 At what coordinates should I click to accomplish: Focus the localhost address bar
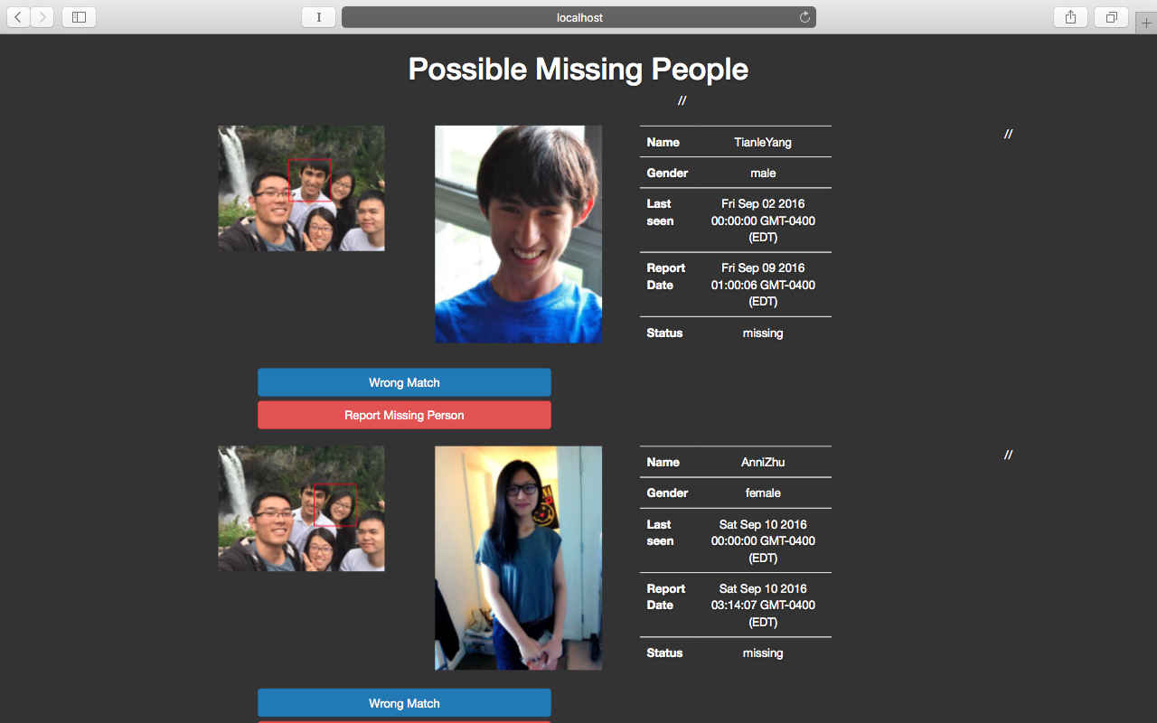pyautogui.click(x=578, y=17)
